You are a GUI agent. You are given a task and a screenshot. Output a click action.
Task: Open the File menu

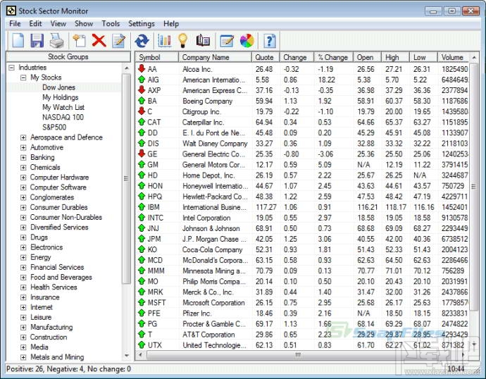15,23
